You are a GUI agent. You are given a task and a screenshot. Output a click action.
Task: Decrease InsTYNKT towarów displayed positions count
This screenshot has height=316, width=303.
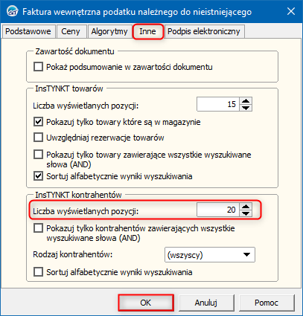pos(246,108)
